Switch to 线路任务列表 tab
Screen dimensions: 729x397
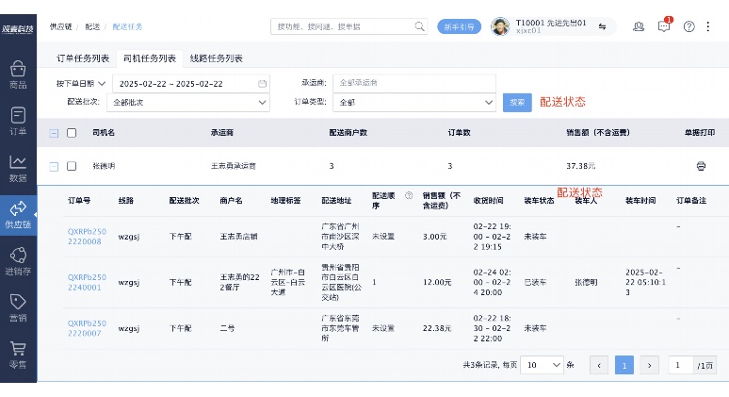217,58
